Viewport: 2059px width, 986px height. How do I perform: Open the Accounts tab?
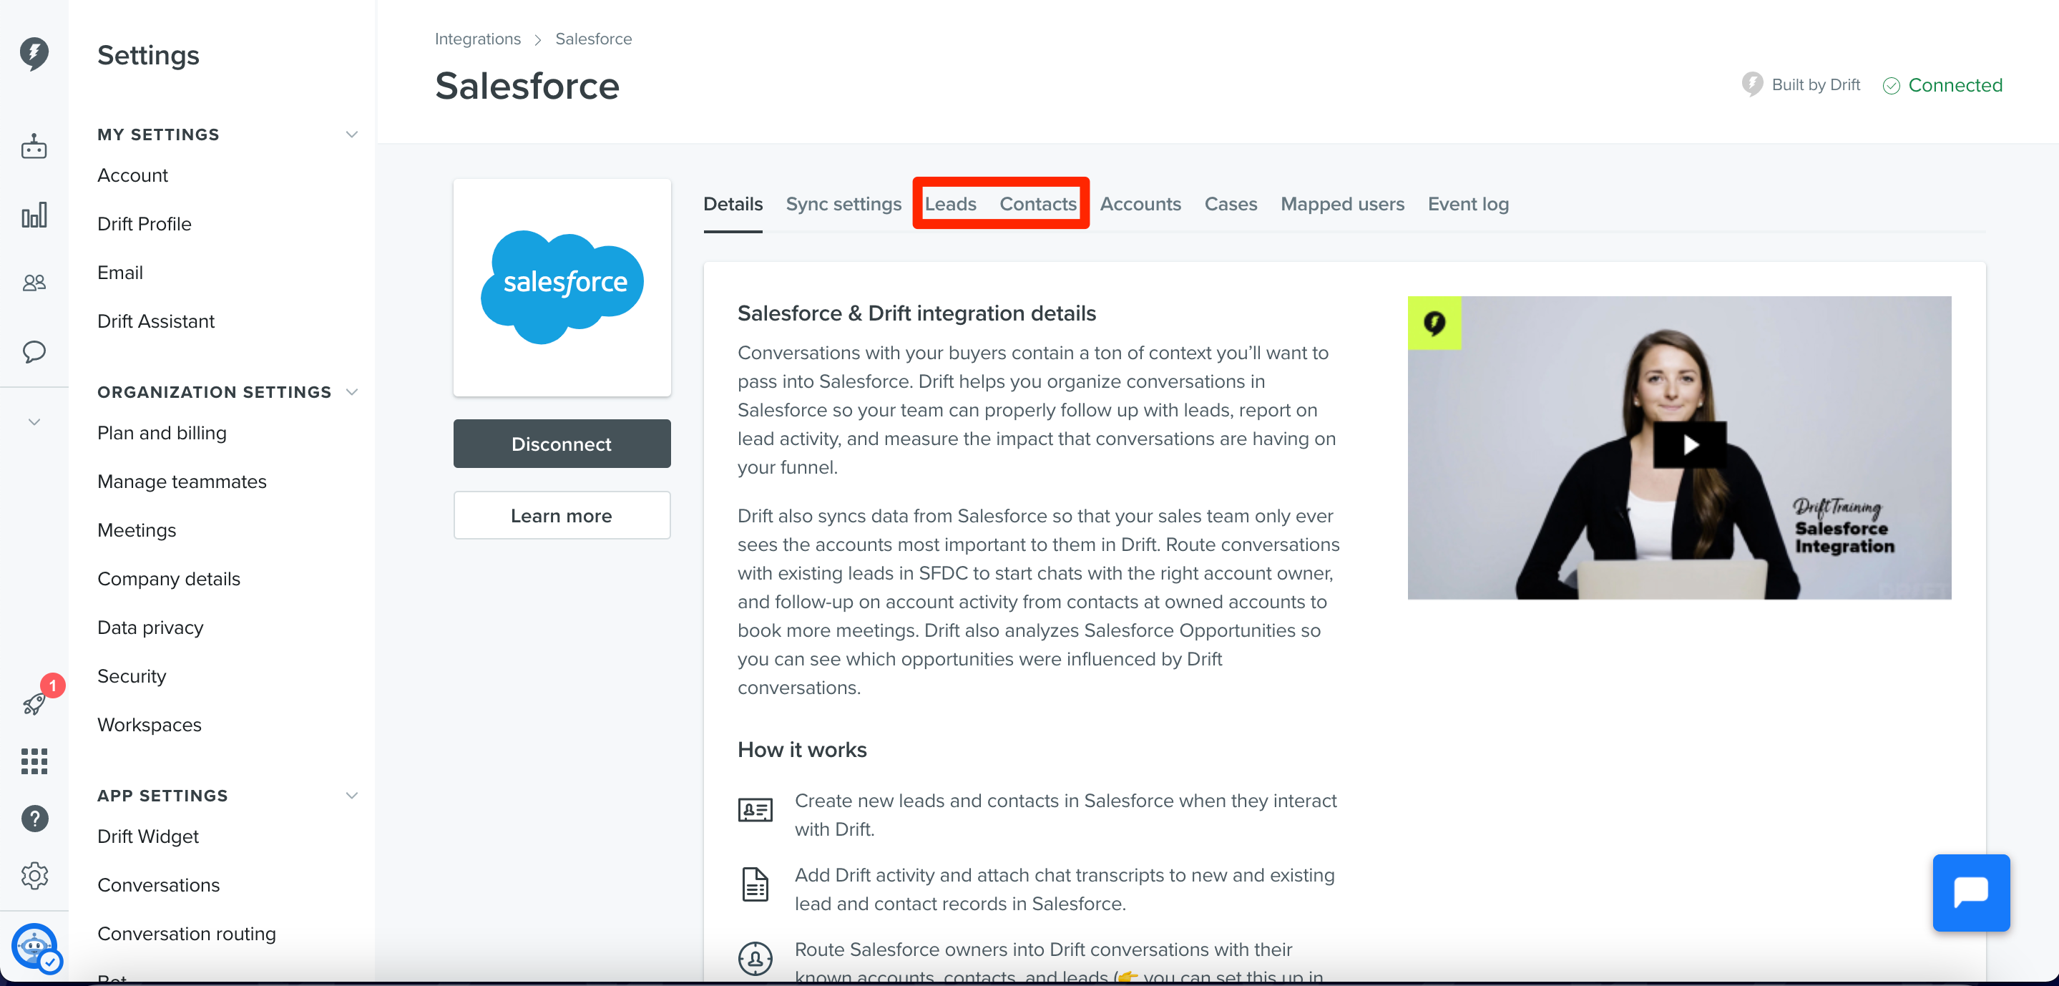coord(1140,204)
